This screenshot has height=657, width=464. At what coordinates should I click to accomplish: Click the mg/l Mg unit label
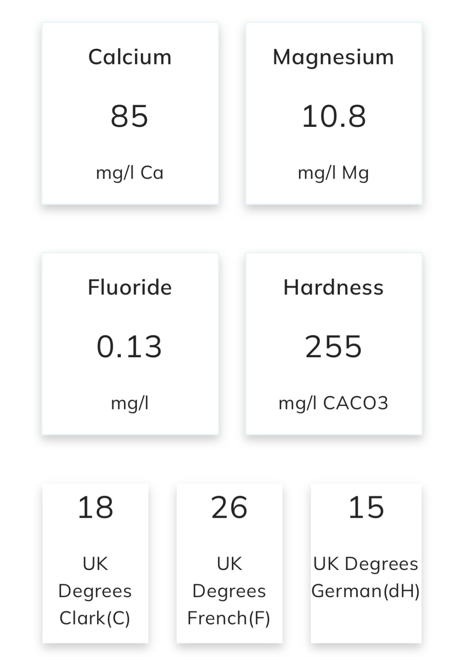[x=333, y=173]
